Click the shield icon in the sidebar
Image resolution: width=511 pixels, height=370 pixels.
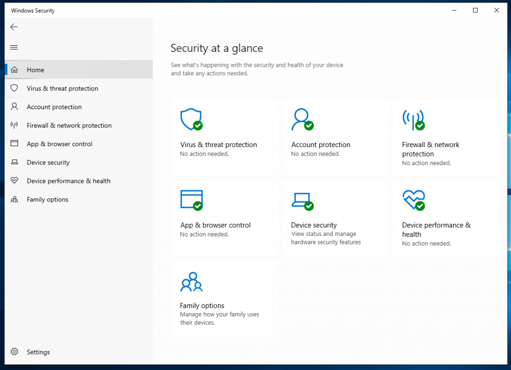click(14, 88)
